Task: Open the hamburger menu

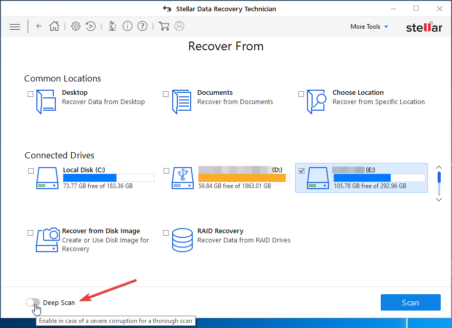Action: (x=15, y=27)
